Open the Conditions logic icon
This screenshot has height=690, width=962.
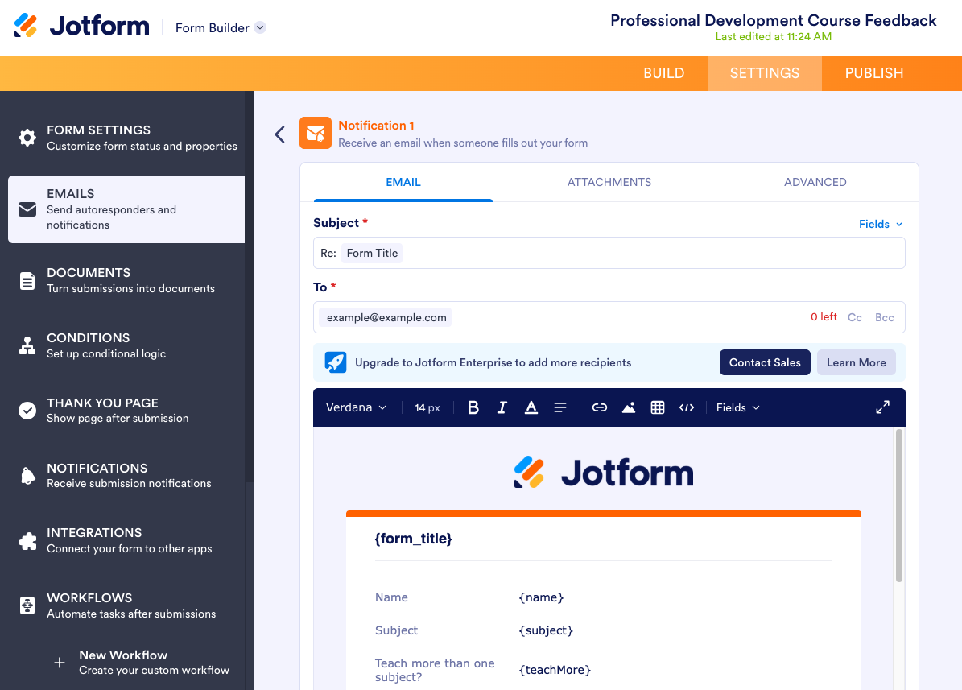click(27, 345)
